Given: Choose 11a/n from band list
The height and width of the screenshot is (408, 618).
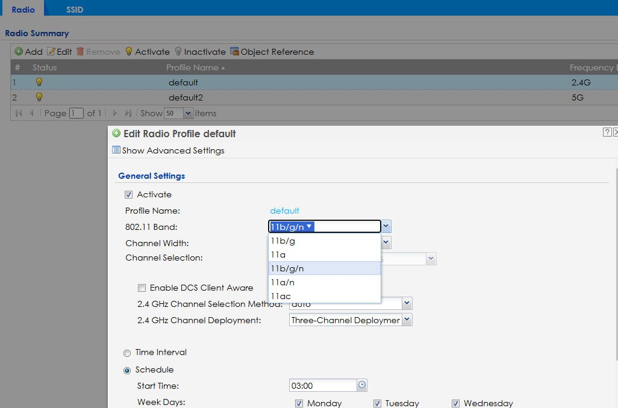Looking at the screenshot, I should click(x=325, y=282).
